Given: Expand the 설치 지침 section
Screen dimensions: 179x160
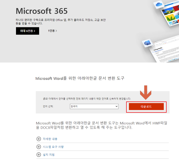Looking at the screenshot, I should click(49, 155).
